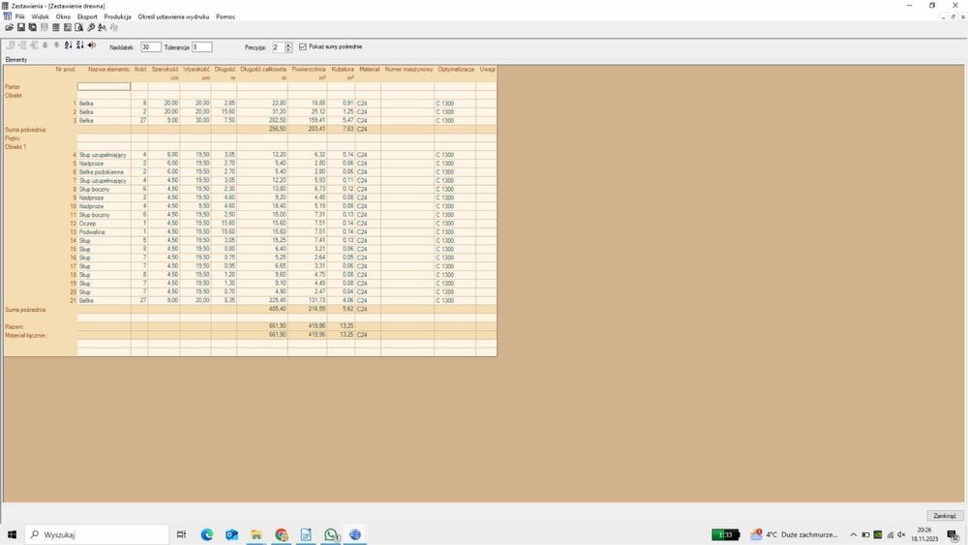
Task: Click the Precyzja number field
Action: (x=279, y=46)
